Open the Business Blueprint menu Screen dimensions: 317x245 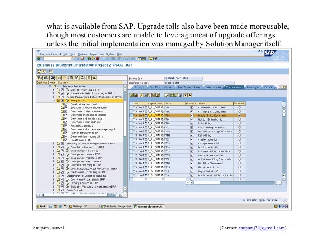50,54
